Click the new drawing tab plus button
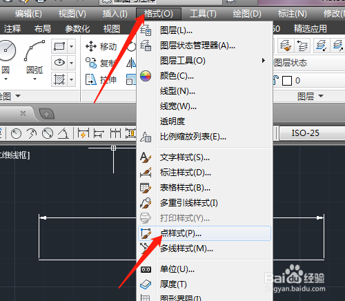 [47, 114]
